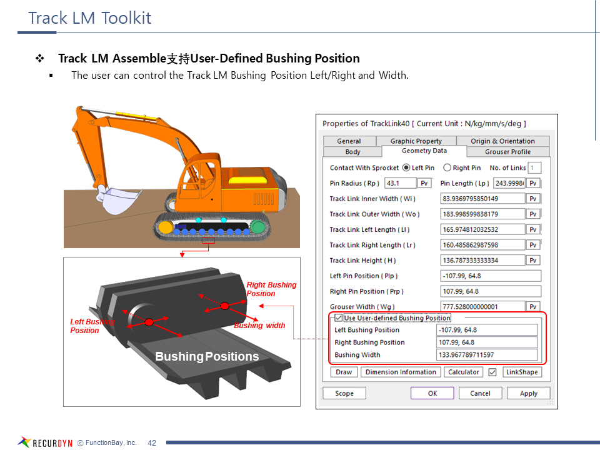Screen dimensions: 600x450
Task: Toggle the checkbox left of LinkShape
Action: pyautogui.click(x=492, y=372)
